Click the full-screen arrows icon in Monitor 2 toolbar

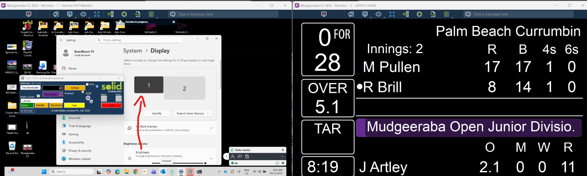tap(392, 14)
